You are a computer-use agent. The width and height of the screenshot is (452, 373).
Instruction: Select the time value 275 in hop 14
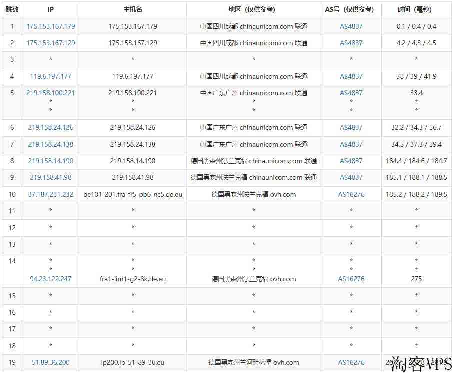point(416,279)
